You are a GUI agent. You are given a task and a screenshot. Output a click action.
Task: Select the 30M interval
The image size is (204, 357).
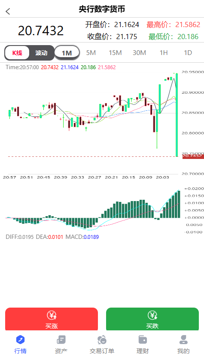click(139, 53)
